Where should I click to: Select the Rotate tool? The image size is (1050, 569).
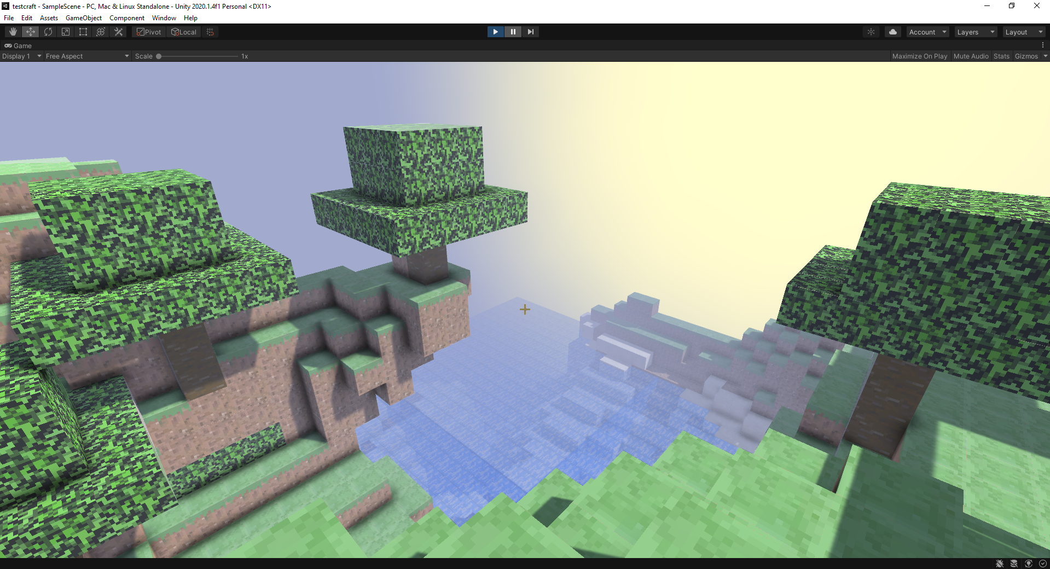pyautogui.click(x=48, y=32)
